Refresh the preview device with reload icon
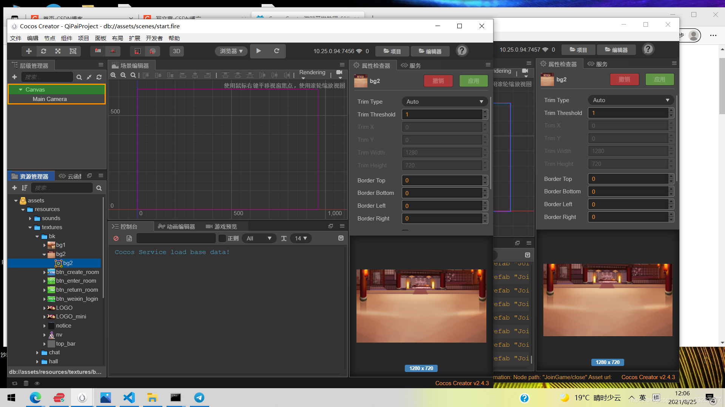Viewport: 725px width, 407px height. 277,51
